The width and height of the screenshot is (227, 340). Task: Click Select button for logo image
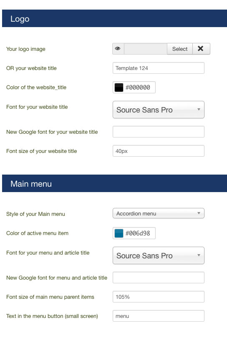(x=180, y=49)
